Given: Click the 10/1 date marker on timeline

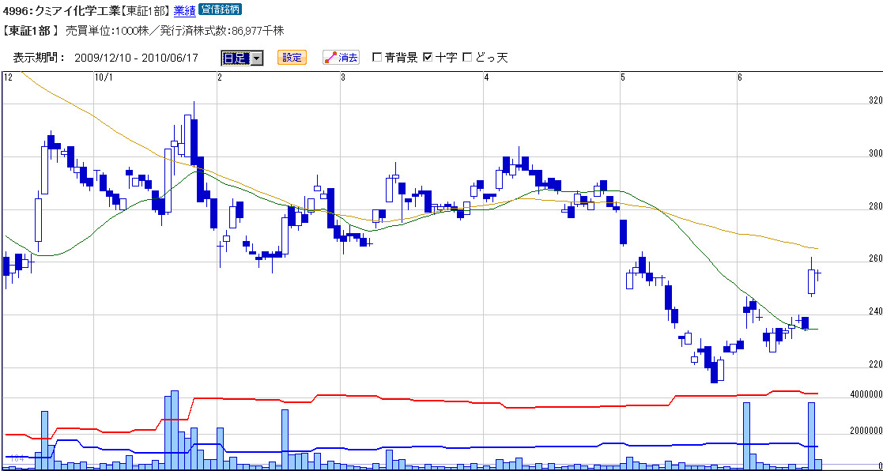Looking at the screenshot, I should (x=104, y=77).
